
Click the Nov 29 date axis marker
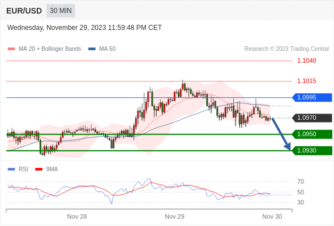click(174, 216)
